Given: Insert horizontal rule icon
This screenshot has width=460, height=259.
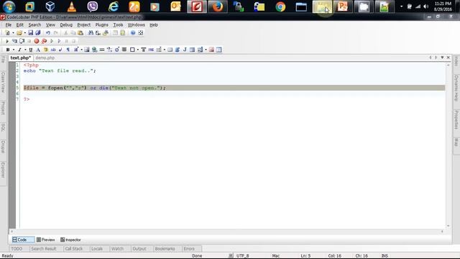Looking at the screenshot, I should [102, 50].
